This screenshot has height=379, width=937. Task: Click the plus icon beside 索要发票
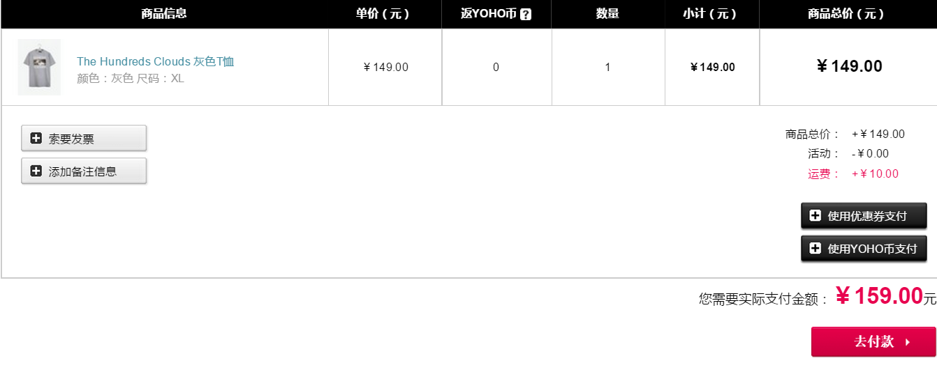(36, 138)
